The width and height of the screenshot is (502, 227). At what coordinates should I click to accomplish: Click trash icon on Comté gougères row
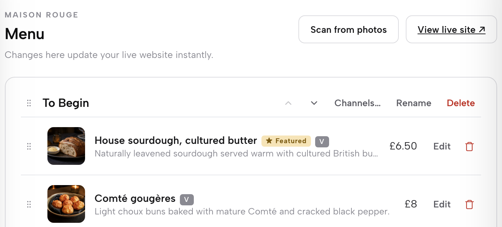470,204
